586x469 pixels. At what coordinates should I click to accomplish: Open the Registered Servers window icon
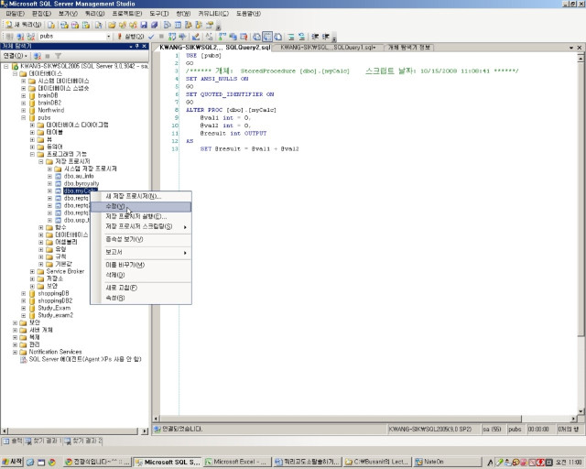point(168,25)
